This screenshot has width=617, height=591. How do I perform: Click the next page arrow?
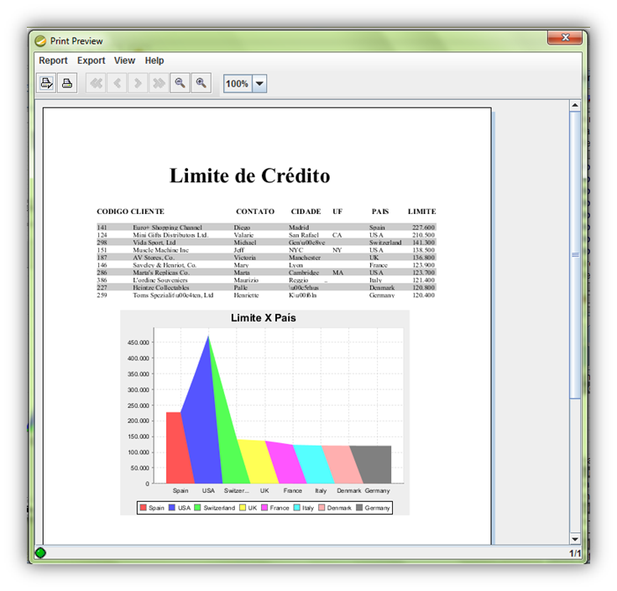138,83
